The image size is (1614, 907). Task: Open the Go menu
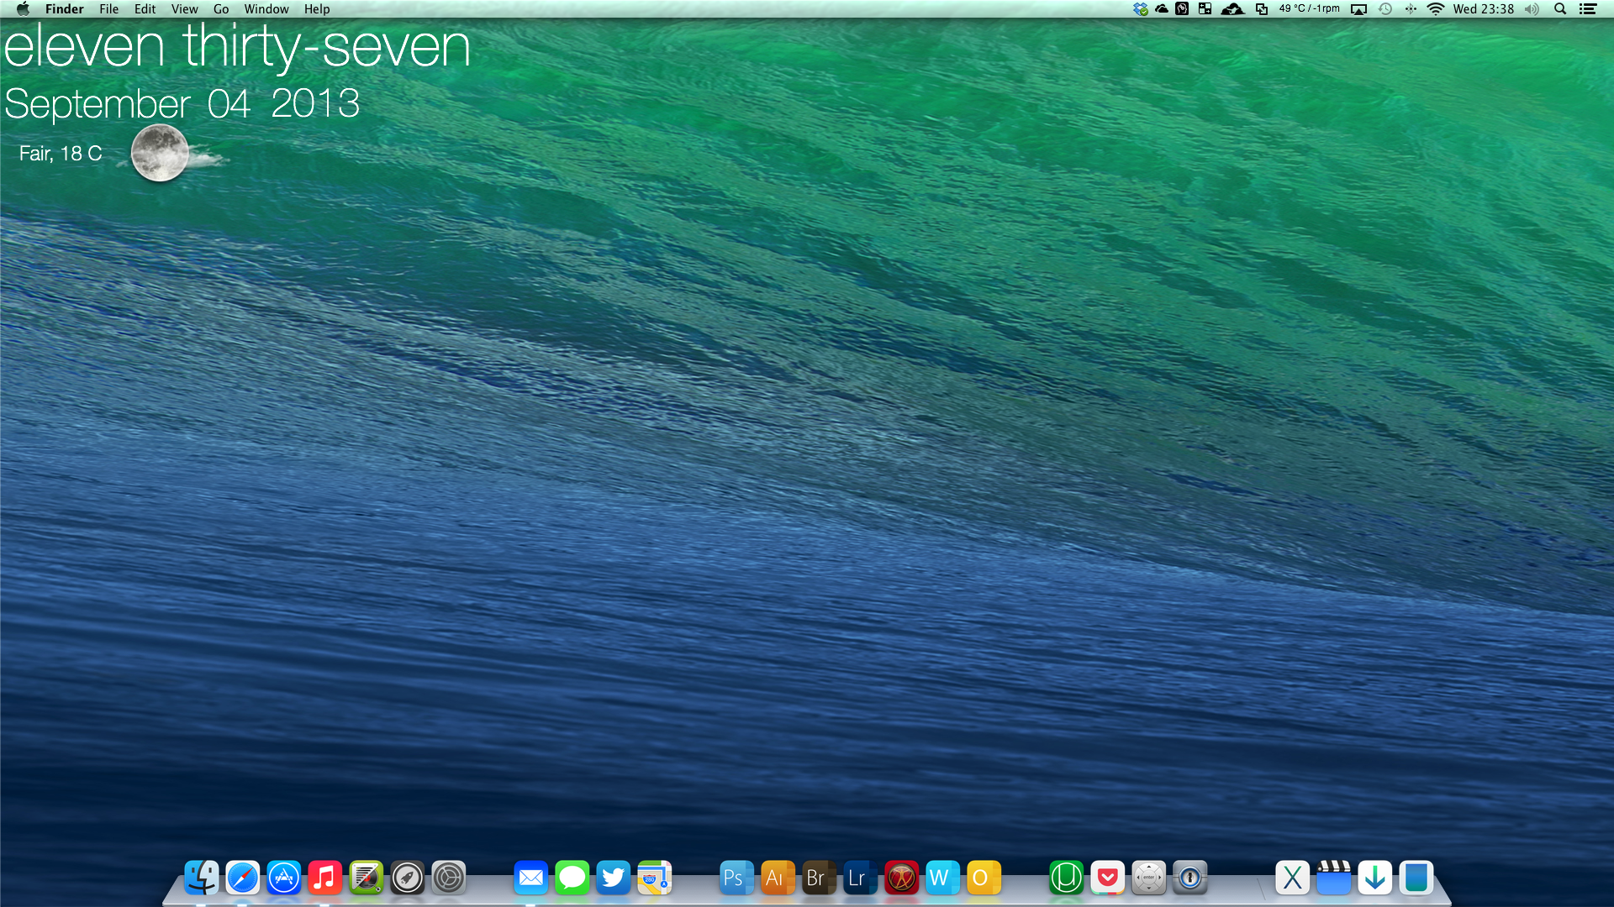tap(221, 9)
